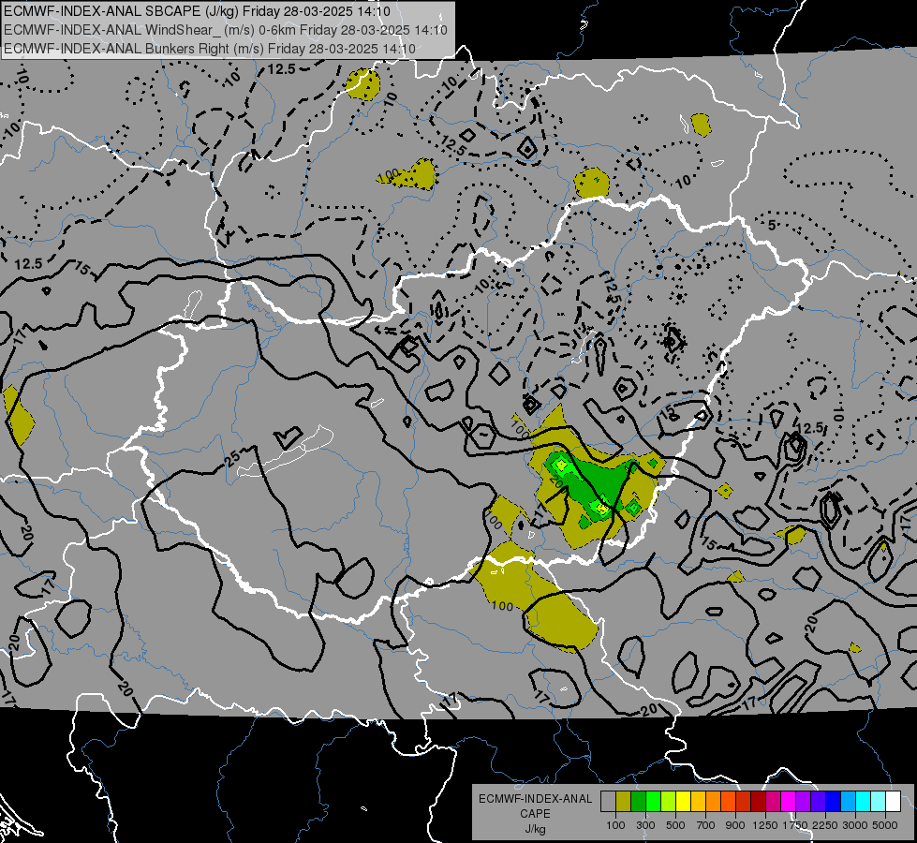Select the legend label CAPE
917x843 pixels.
[535, 814]
